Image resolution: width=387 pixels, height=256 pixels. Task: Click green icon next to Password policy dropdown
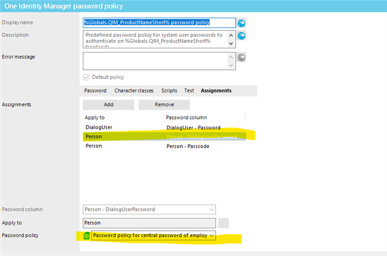pyautogui.click(x=86, y=236)
